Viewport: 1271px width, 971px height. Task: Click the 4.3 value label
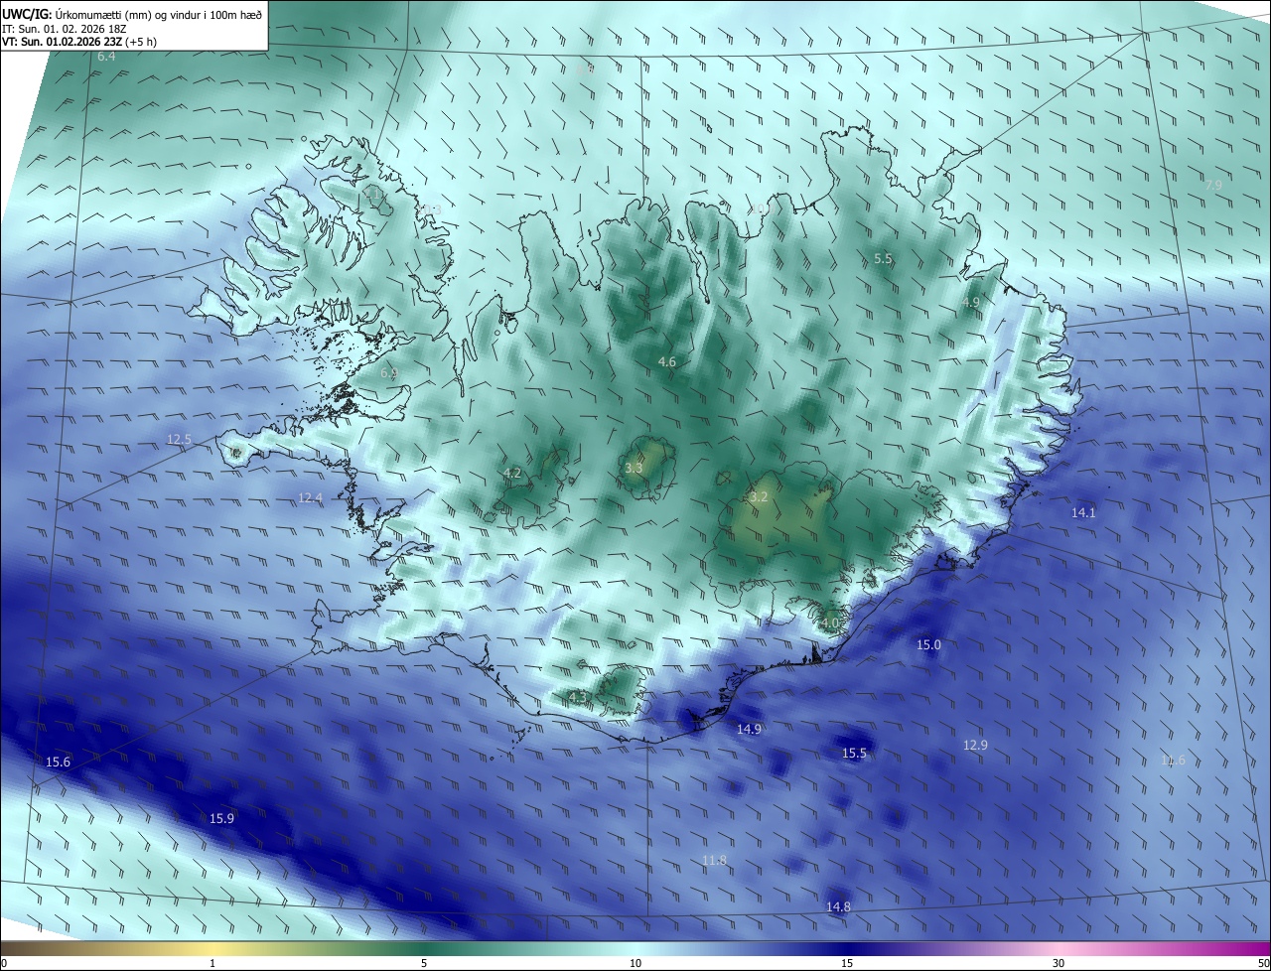point(578,697)
